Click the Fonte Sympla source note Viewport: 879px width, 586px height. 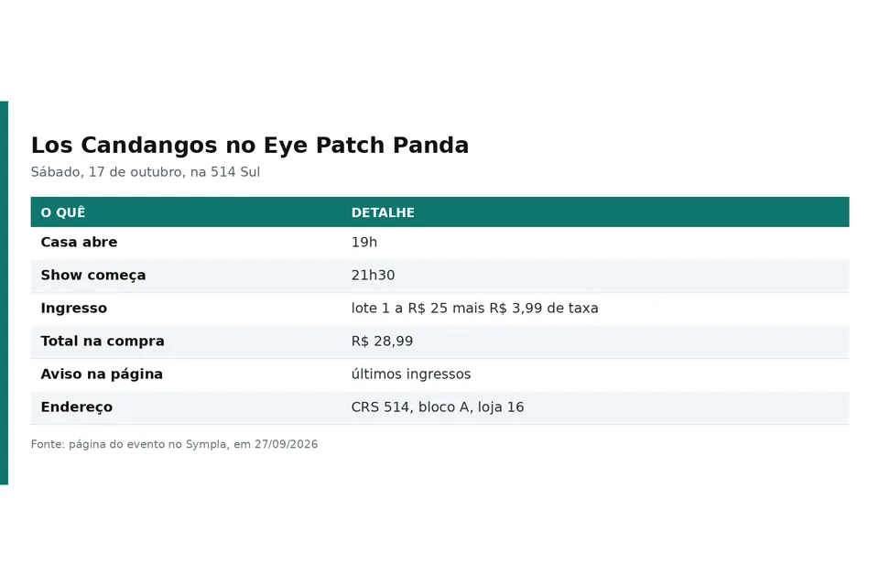(x=174, y=444)
